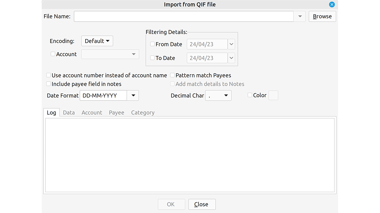Open the From Date calendar dropdown
Screen dimensions: 380x213
pos(231,44)
